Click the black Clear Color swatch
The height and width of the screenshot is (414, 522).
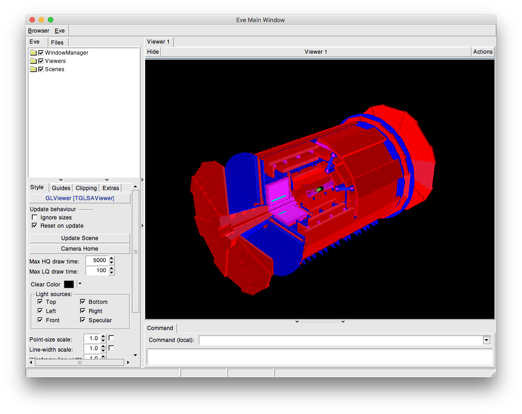pyautogui.click(x=69, y=285)
